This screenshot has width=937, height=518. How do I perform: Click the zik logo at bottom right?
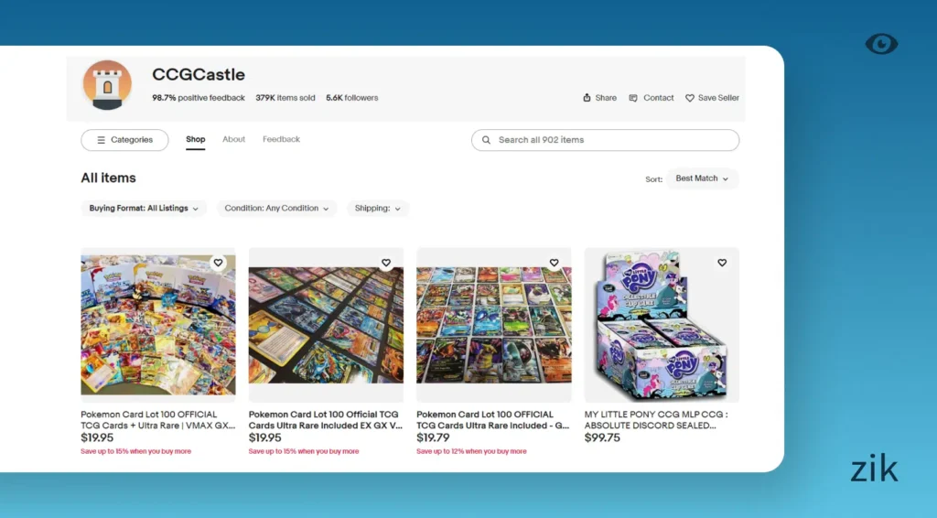874,469
